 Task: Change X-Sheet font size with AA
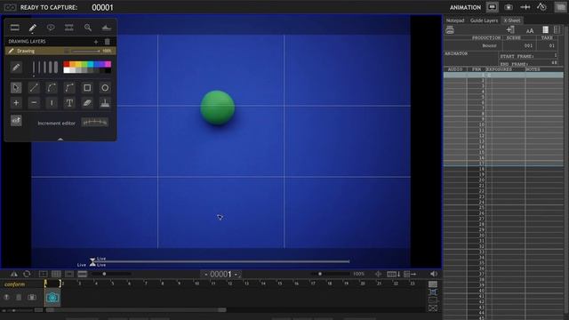tap(530, 30)
